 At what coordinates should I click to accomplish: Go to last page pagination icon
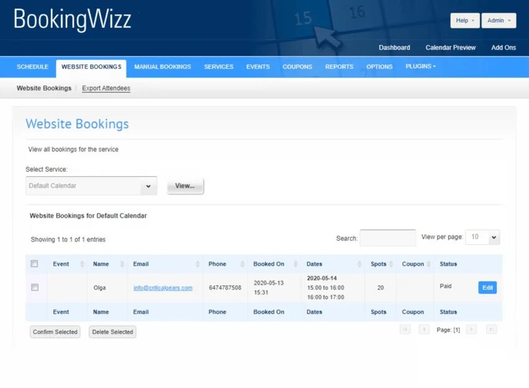coord(492,329)
